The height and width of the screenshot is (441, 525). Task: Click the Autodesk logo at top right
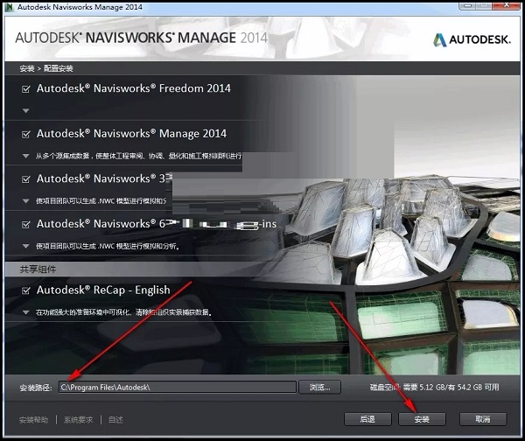coord(472,40)
